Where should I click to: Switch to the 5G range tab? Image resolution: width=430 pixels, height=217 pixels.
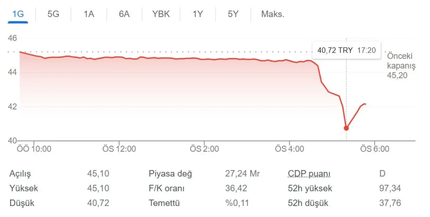[53, 14]
